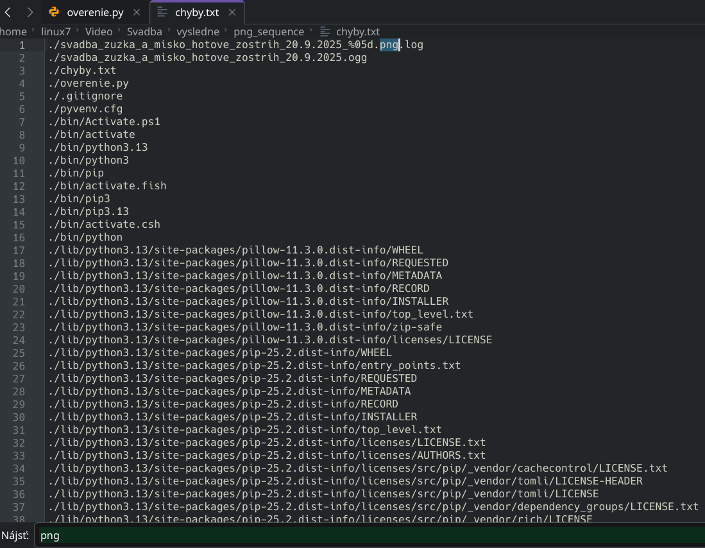Focus the Nájsť search input field
The image size is (705, 548).
[369, 535]
